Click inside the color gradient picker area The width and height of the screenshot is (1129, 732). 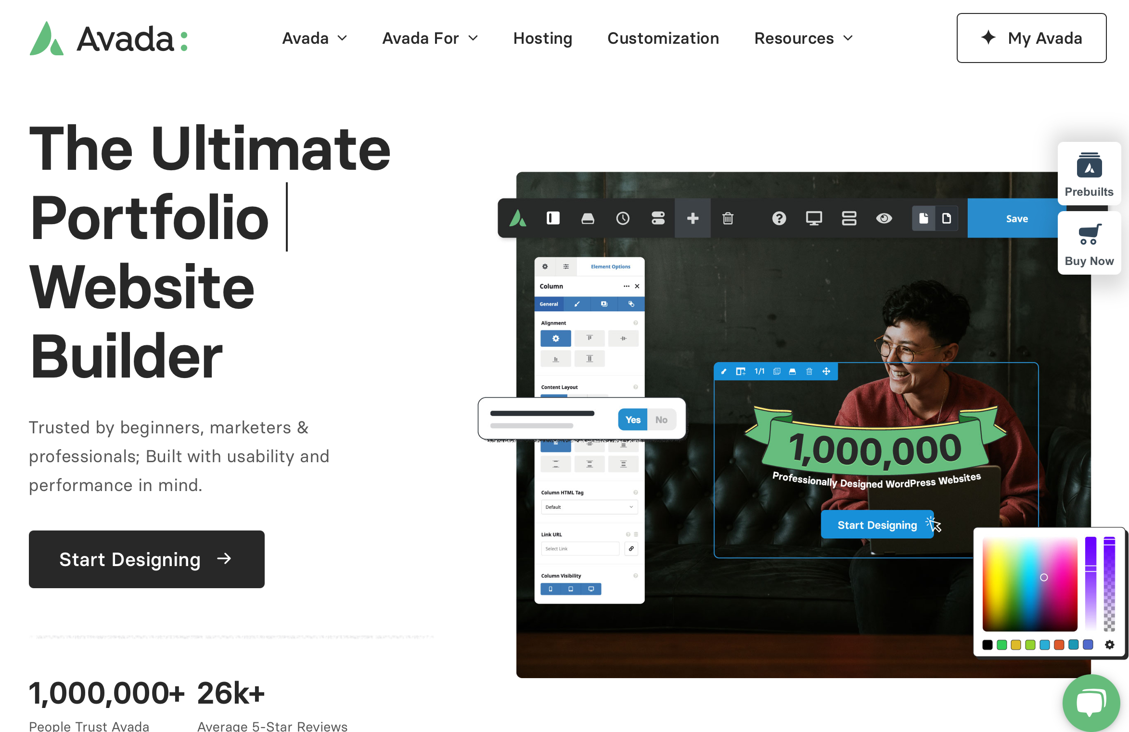point(1030,584)
